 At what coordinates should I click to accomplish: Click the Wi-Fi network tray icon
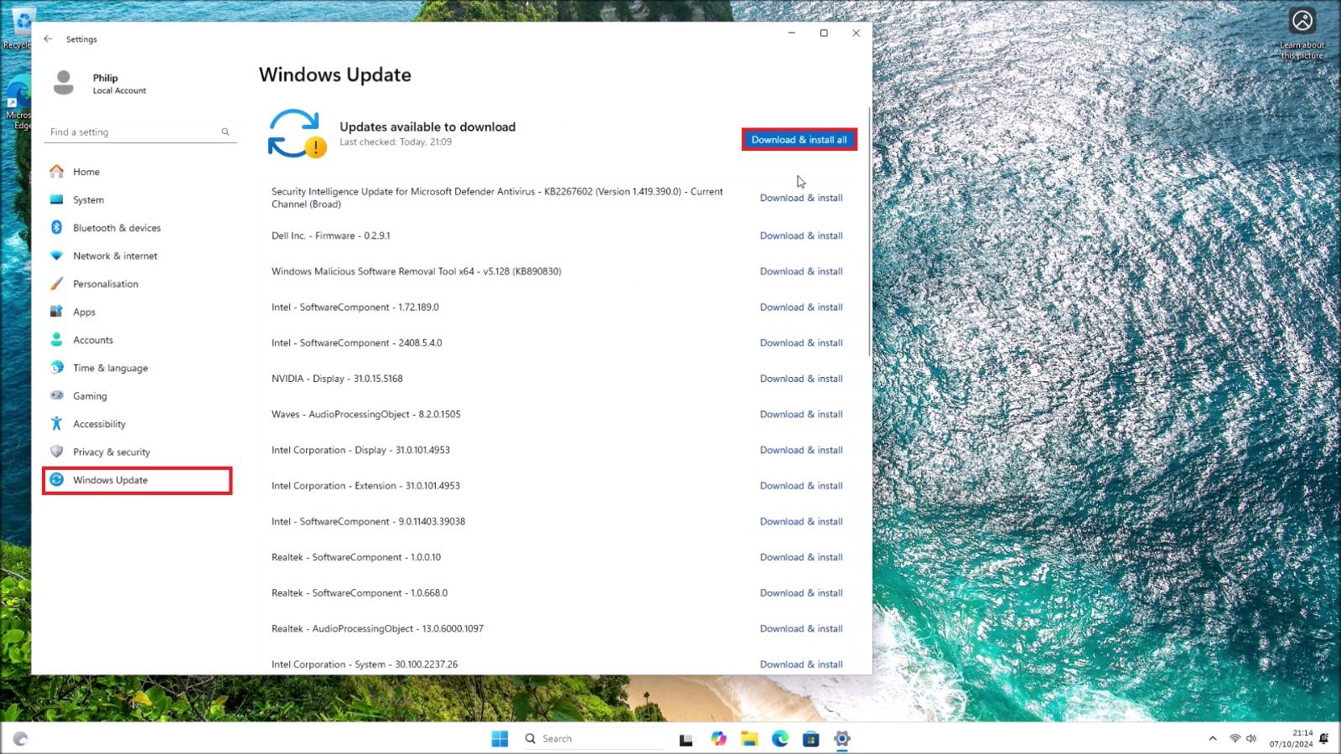(1235, 738)
